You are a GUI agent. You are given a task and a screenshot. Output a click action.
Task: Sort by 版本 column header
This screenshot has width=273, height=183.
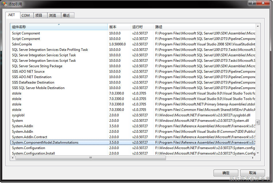[119, 27]
